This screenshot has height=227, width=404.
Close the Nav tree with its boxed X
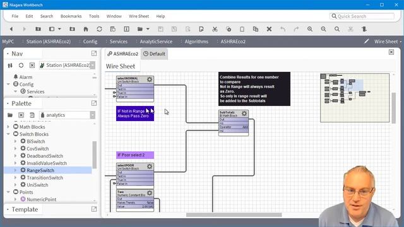click(x=32, y=66)
